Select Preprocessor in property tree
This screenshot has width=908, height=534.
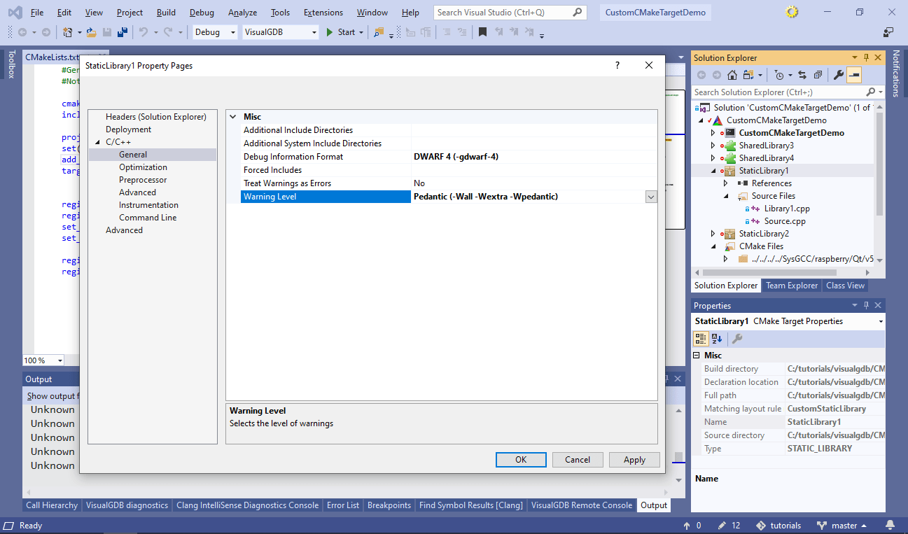coord(143,180)
